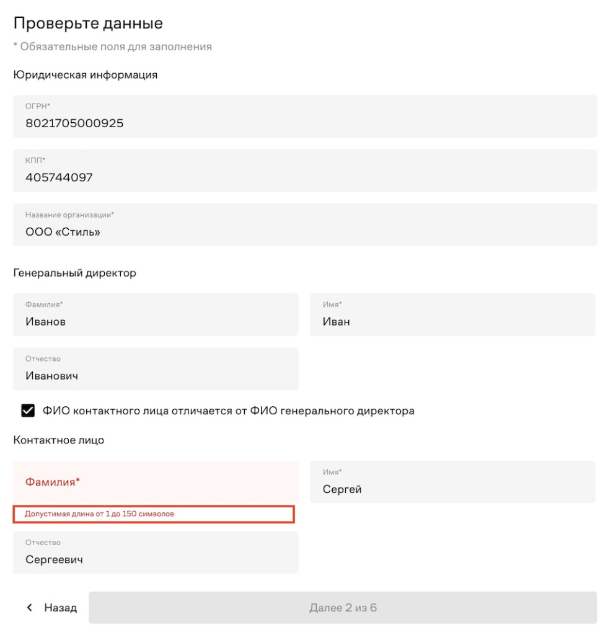The height and width of the screenshot is (635, 608).
Task: Uncheck the contact person differs checkbox
Action: coord(28,411)
